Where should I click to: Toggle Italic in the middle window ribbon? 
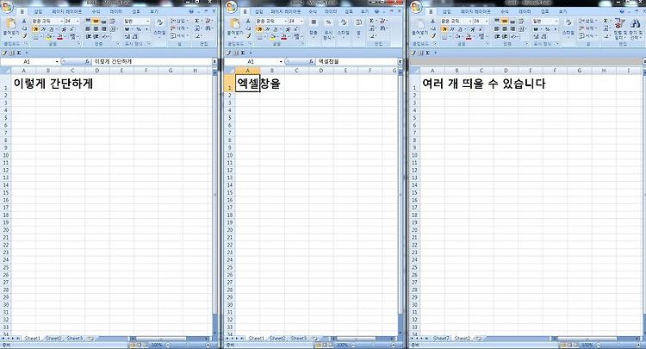click(267, 28)
